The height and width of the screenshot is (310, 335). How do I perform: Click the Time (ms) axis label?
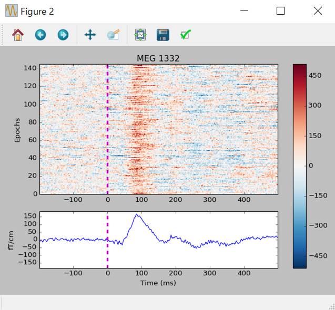point(158,283)
